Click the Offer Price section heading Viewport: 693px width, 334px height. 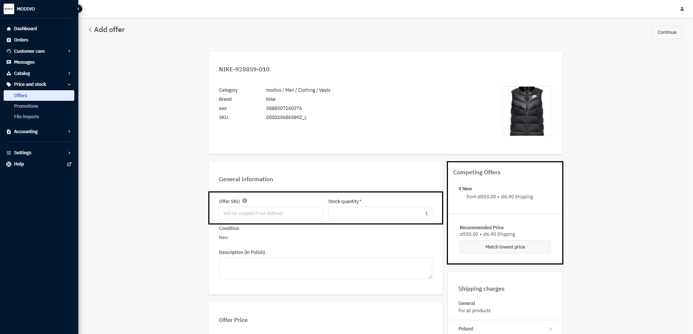point(233,320)
